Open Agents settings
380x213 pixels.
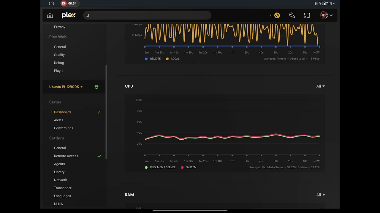click(x=59, y=164)
